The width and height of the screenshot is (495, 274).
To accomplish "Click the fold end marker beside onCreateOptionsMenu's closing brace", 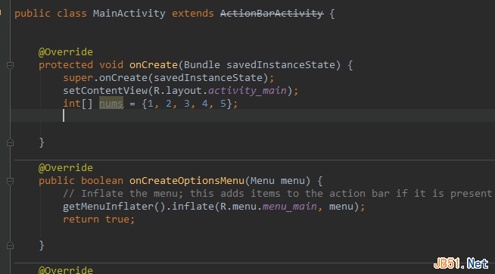I will pyautogui.click(x=10, y=245).
